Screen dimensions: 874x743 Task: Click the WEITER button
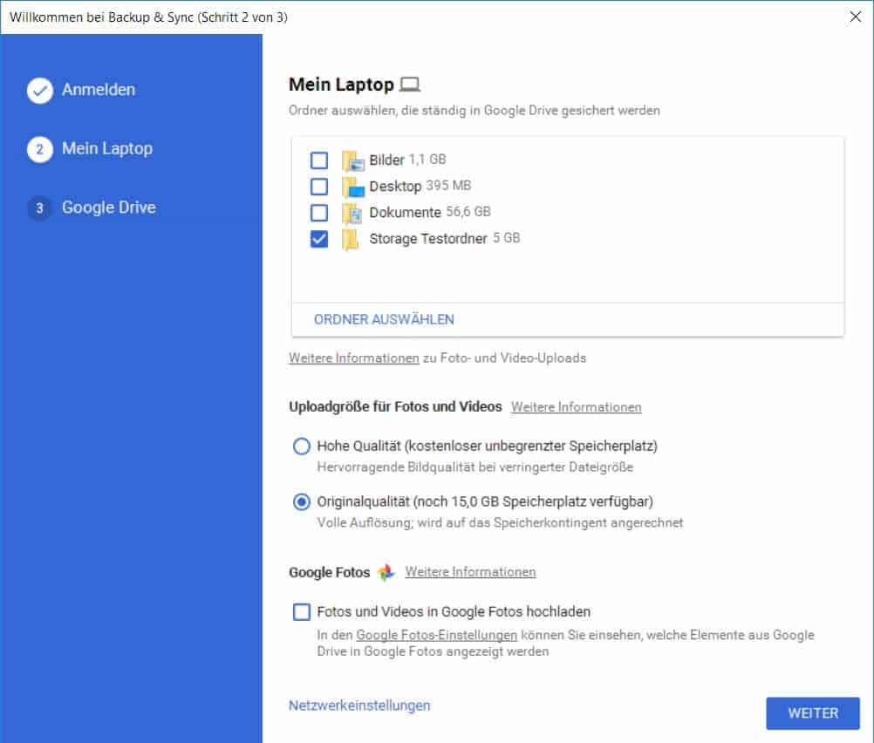point(813,712)
